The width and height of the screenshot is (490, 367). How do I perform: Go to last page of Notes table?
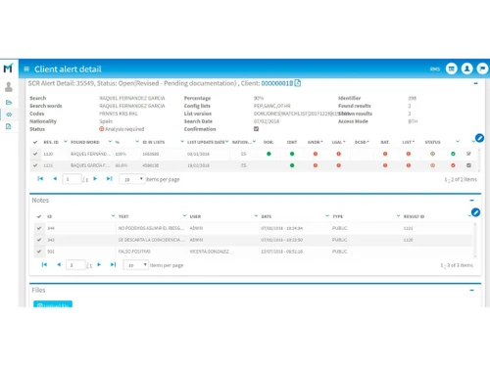(x=114, y=264)
